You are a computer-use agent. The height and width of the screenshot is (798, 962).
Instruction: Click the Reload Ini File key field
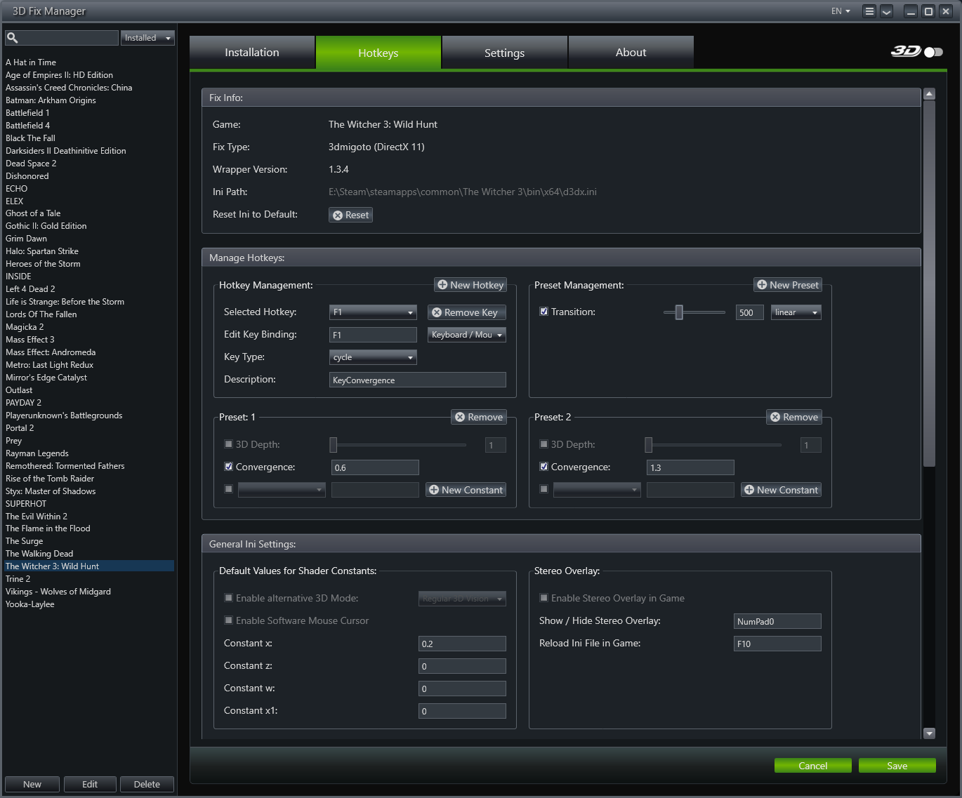click(777, 644)
